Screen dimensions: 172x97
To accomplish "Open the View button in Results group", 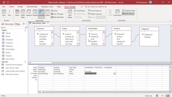I will click(4, 14).
